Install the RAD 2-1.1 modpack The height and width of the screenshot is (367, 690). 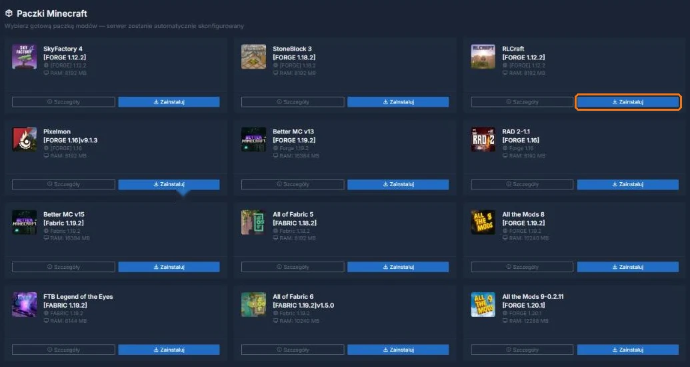tap(628, 184)
